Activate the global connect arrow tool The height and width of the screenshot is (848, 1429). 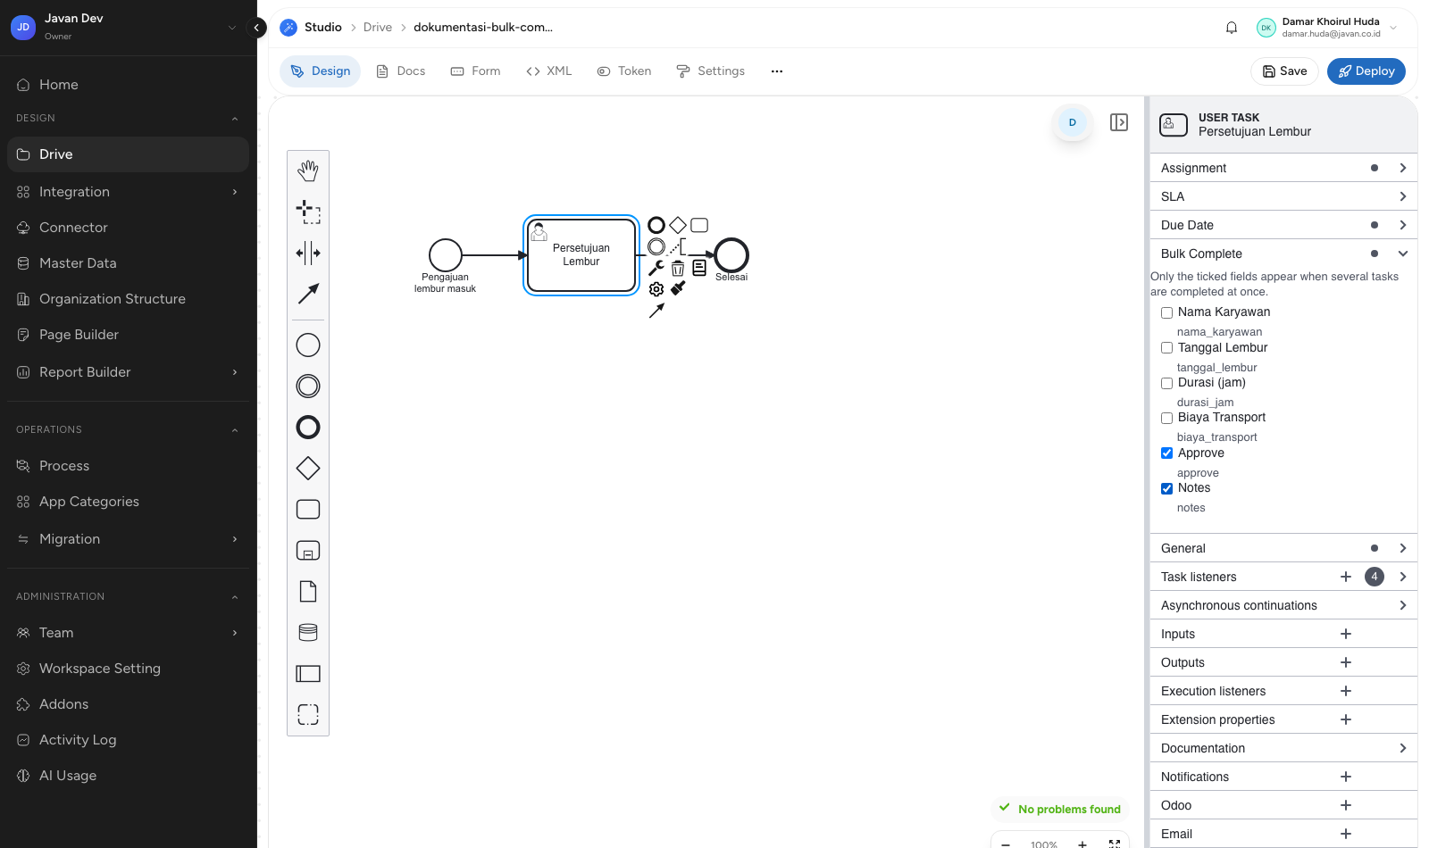(x=308, y=294)
